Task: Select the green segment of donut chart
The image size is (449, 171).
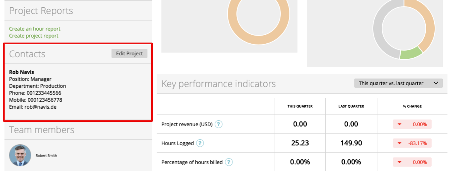Action: tap(412, 53)
